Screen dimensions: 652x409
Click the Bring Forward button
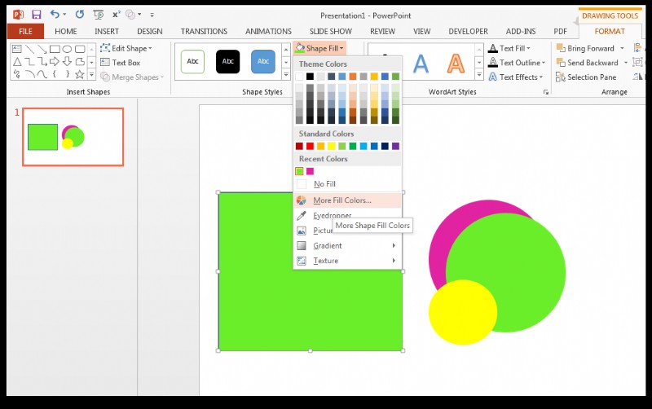(586, 48)
